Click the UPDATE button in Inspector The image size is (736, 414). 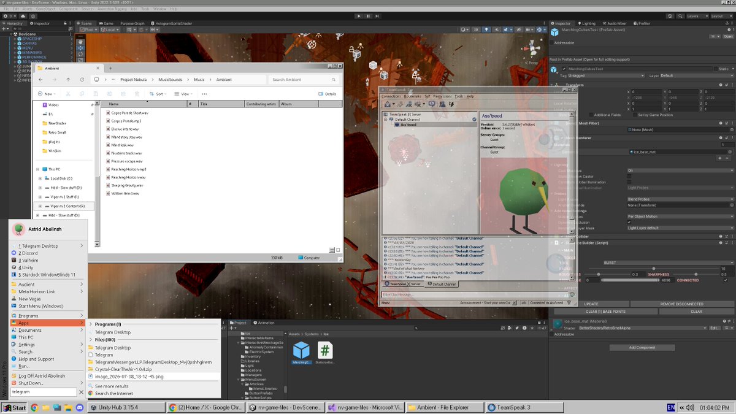pos(591,304)
